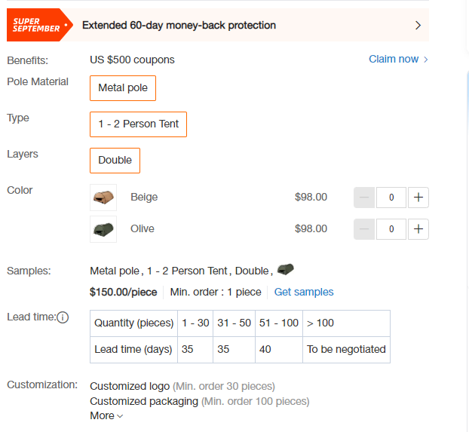The image size is (469, 432).
Task: Select the 1 - 2 Person Tent type
Action: click(x=138, y=124)
